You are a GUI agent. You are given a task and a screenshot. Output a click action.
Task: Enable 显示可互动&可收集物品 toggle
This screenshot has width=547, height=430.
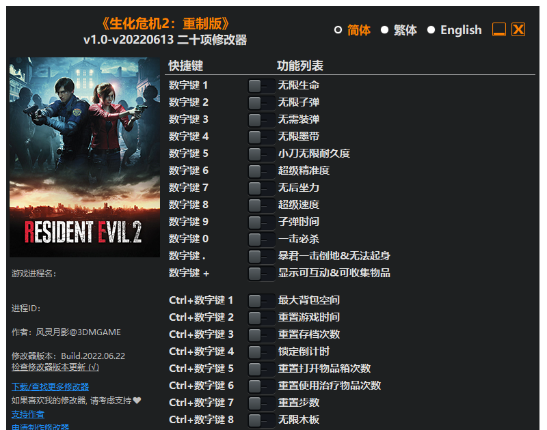click(261, 273)
